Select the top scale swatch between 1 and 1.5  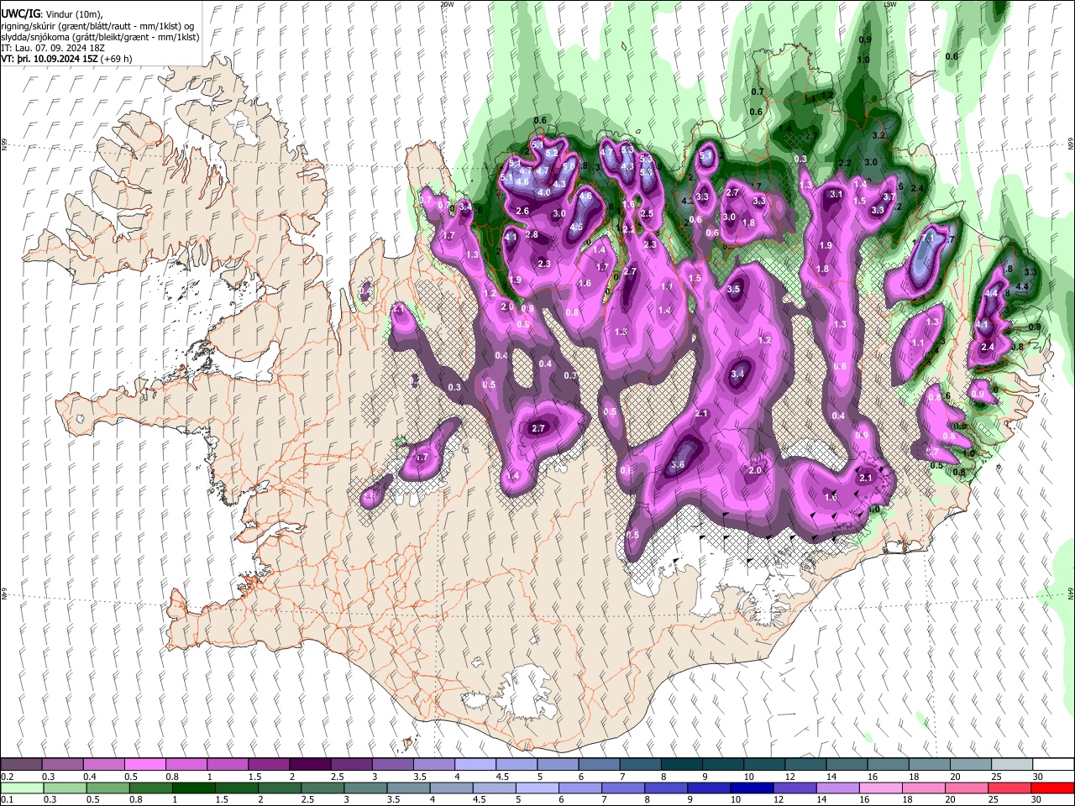coord(227,765)
